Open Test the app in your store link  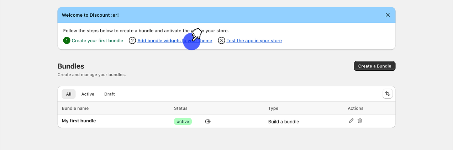click(x=254, y=41)
